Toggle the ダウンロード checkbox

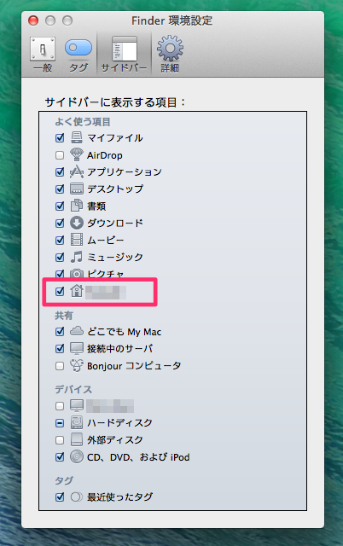[60, 223]
